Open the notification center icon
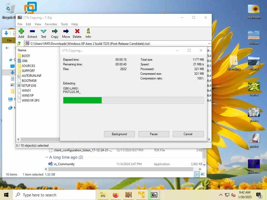Screen dimensions: 267x200 point(259,195)
